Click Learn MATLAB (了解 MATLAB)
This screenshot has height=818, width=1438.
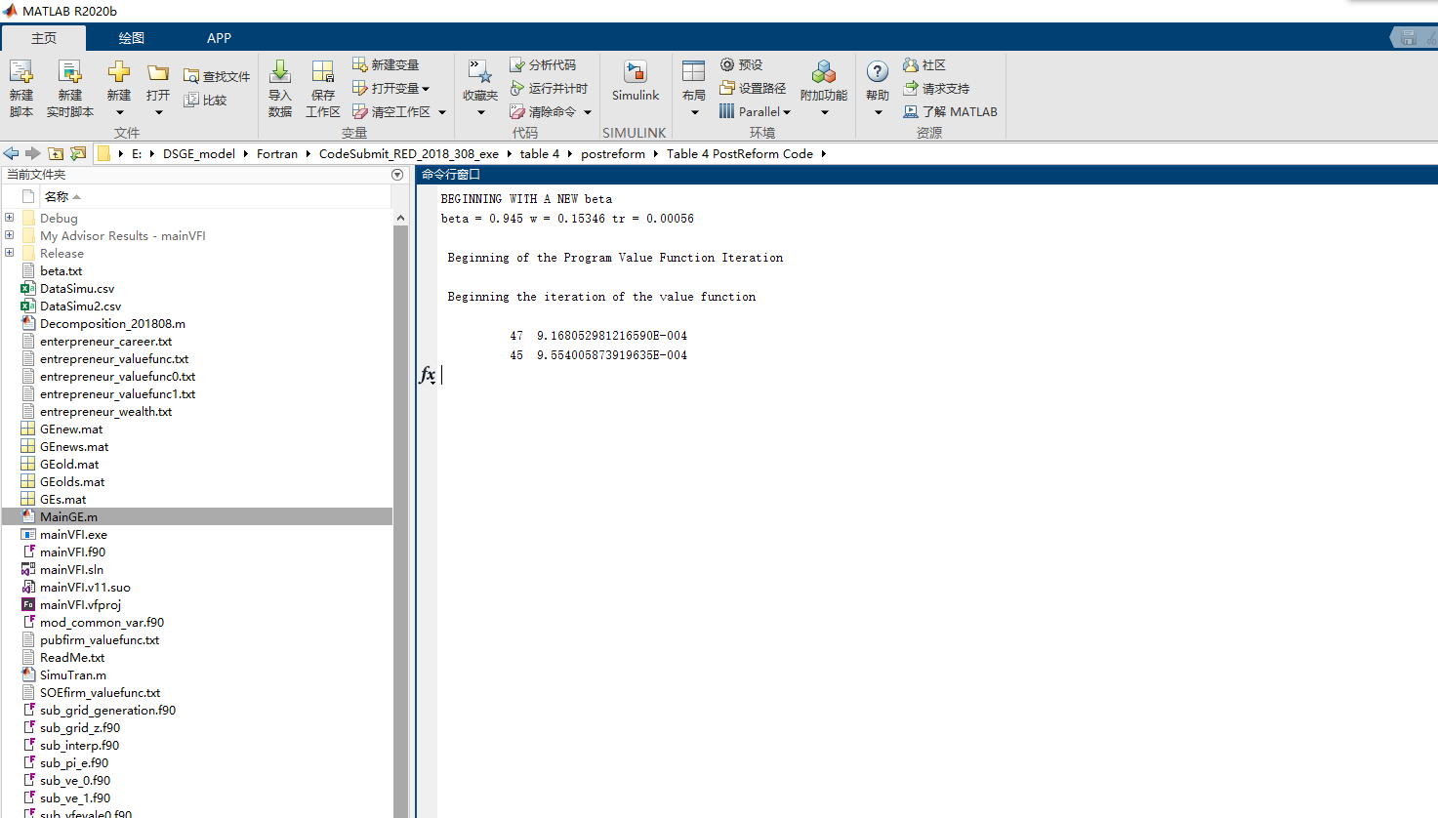click(x=950, y=111)
